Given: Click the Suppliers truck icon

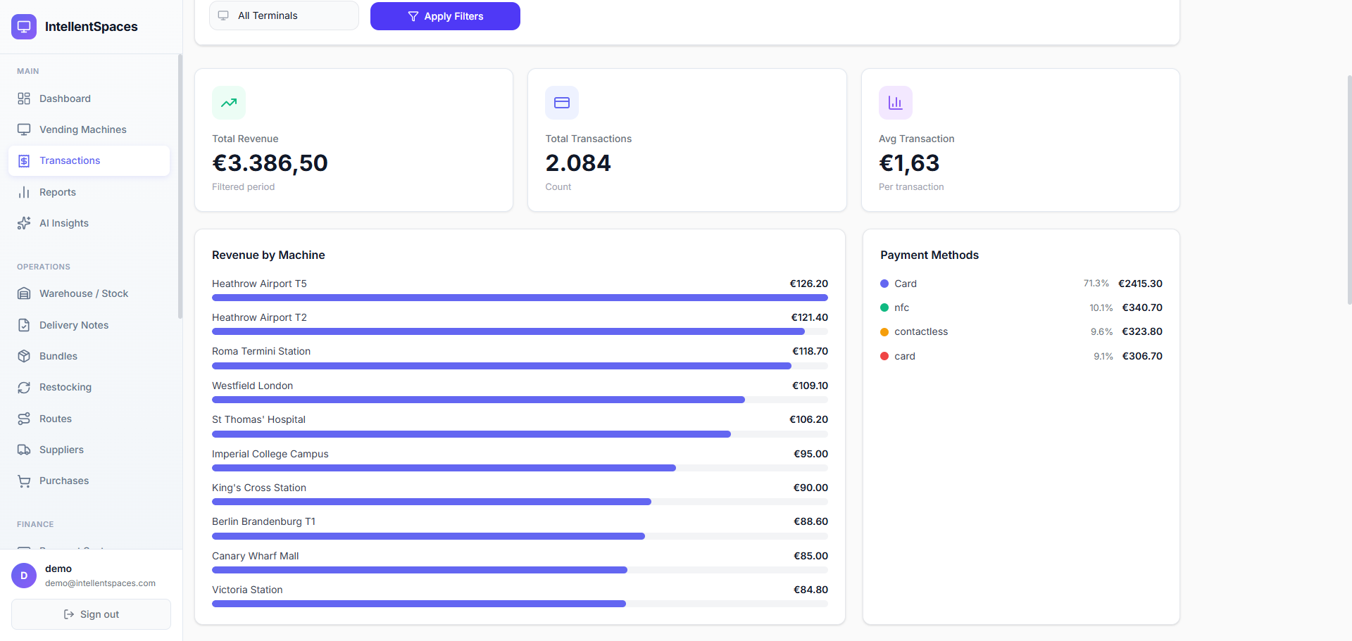Looking at the screenshot, I should pos(24,450).
